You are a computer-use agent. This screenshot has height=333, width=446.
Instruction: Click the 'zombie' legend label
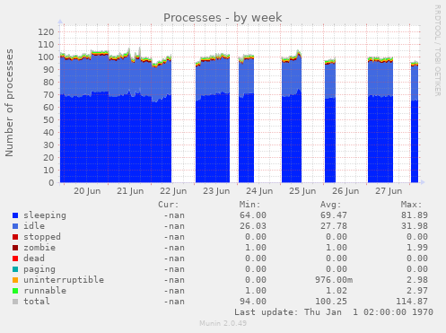click(39, 248)
